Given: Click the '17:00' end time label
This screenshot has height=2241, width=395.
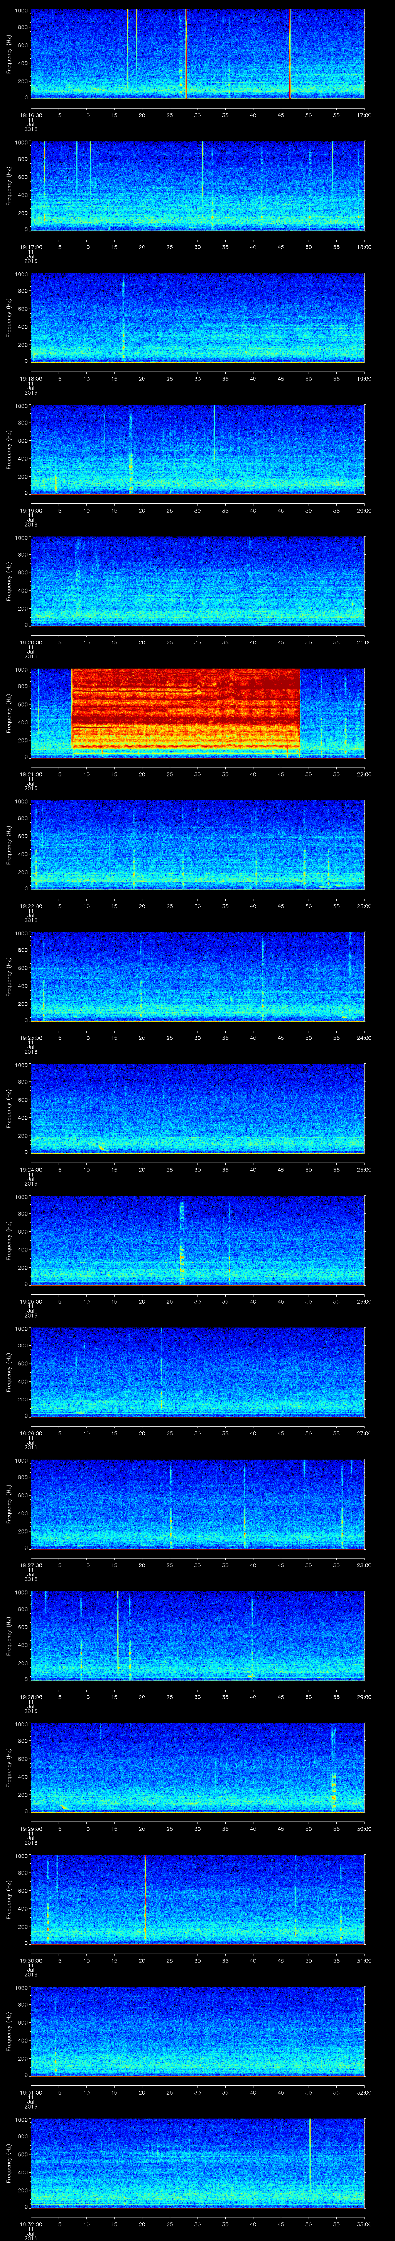Looking at the screenshot, I should (x=364, y=115).
